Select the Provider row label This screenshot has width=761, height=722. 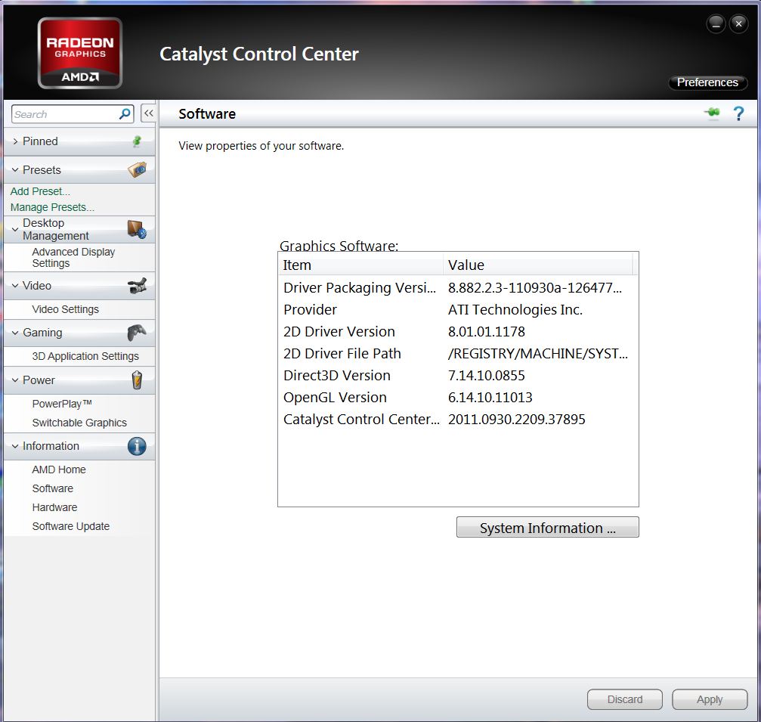(310, 310)
